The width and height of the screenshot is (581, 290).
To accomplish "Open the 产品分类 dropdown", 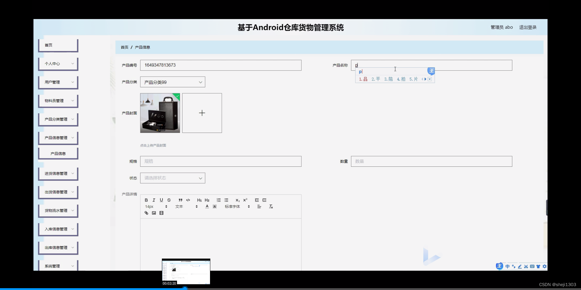I will [172, 82].
